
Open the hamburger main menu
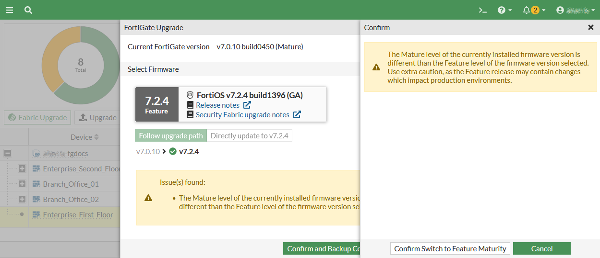point(10,10)
